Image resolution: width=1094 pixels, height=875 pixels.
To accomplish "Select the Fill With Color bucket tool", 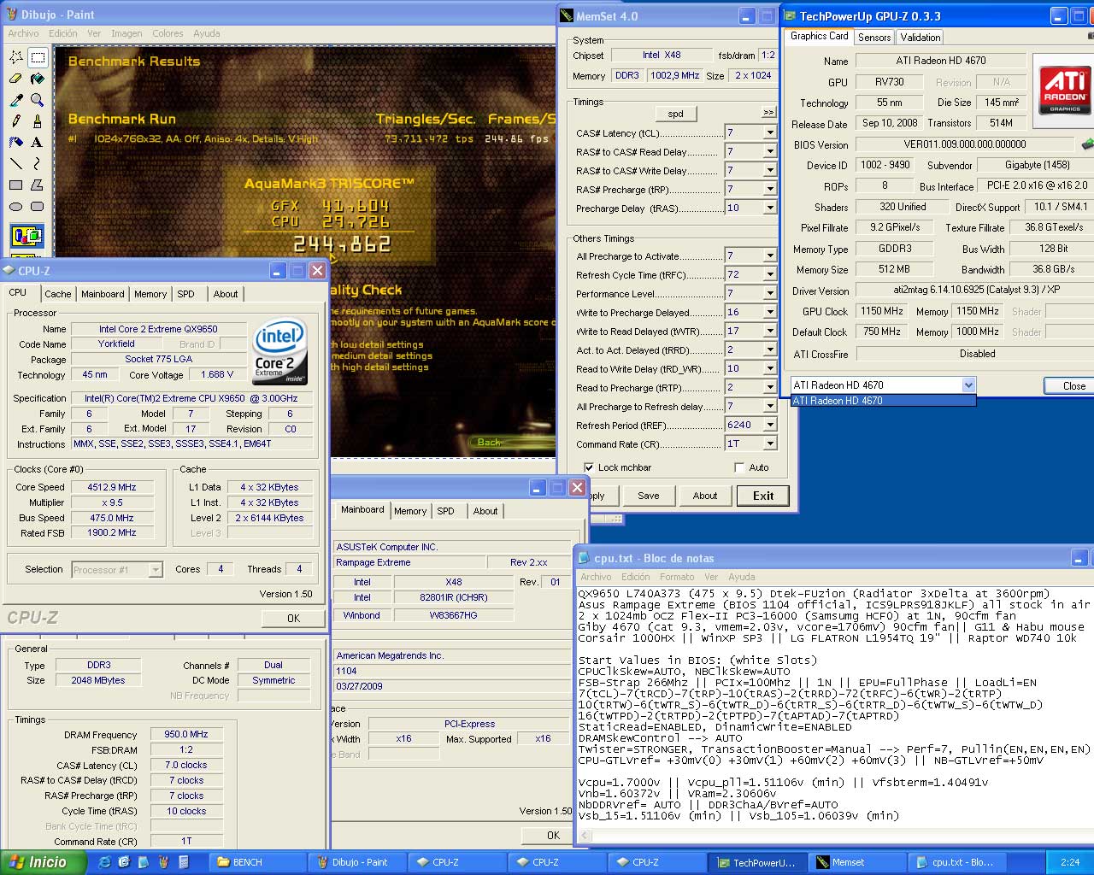I will (x=37, y=79).
